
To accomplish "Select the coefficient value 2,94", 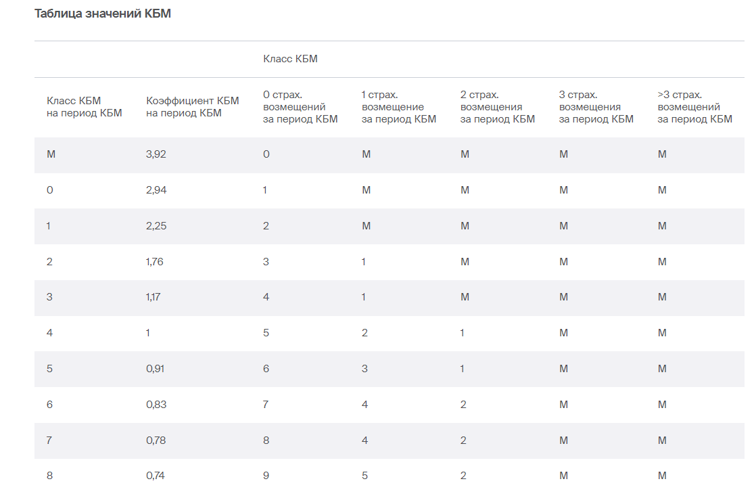I will click(156, 190).
